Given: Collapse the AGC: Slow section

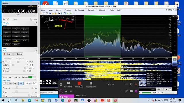Looking at the screenshot, I should [x=36, y=80].
